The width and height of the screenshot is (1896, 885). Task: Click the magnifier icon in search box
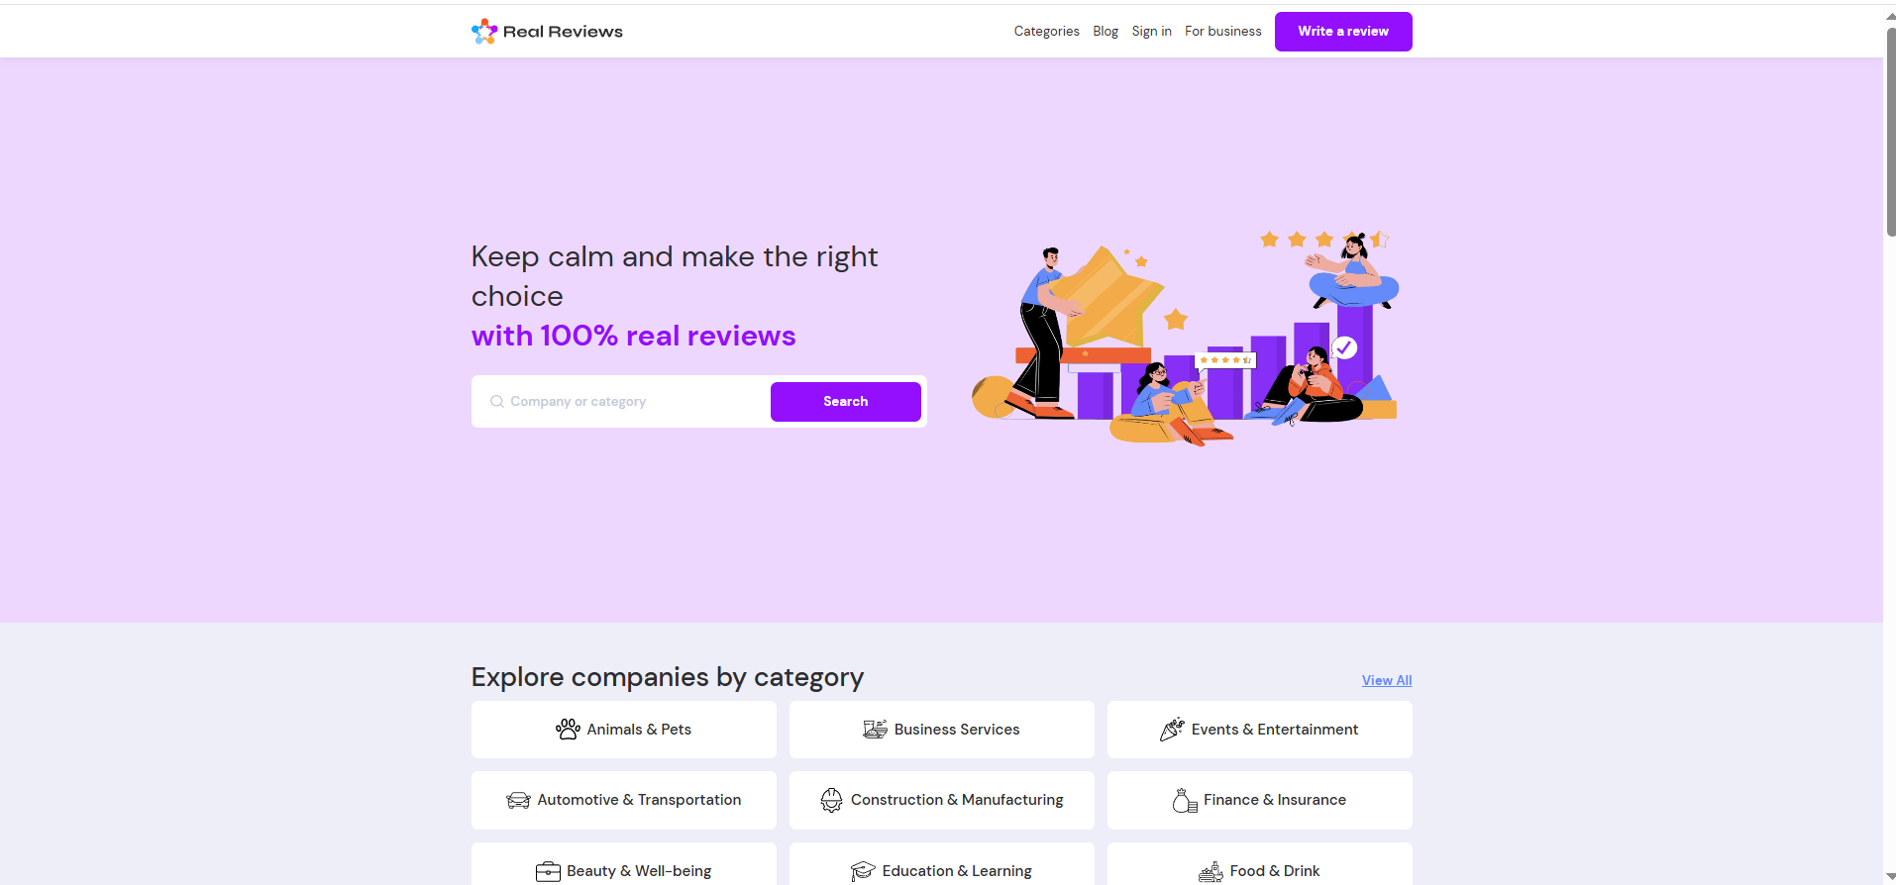tap(497, 402)
